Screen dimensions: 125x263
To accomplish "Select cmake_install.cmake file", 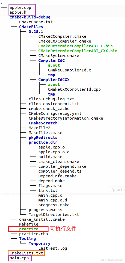I will tap(42, 219).
